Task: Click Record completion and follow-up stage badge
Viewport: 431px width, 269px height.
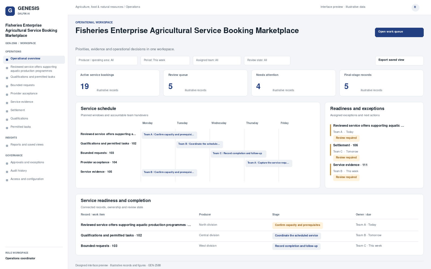Action: (x=296, y=246)
